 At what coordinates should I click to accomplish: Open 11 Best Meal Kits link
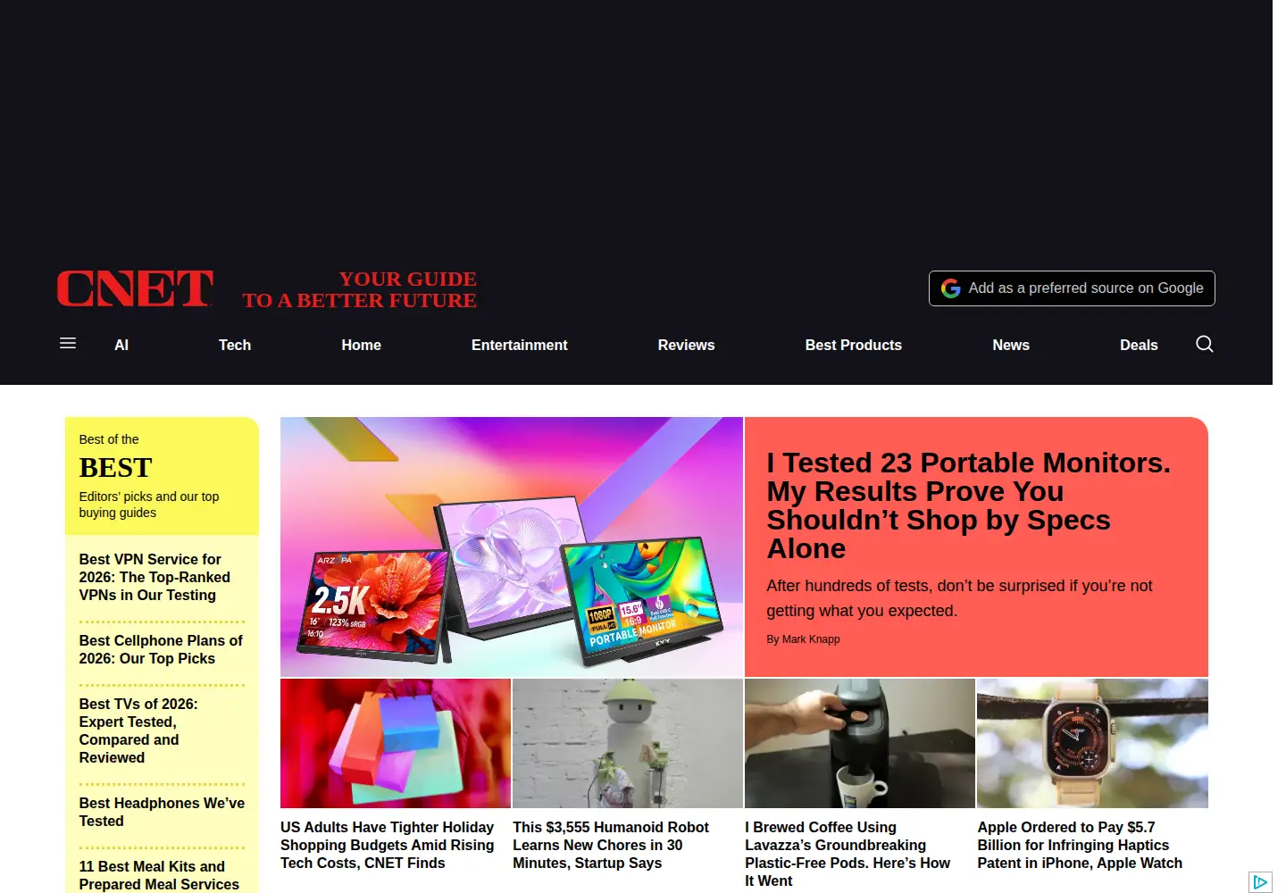coord(159,875)
